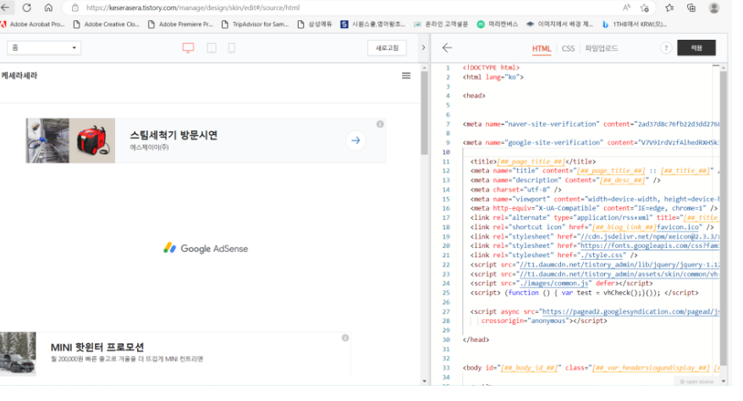The height and width of the screenshot is (401, 743).
Task: Open the 온라인 고객설문 bookmark
Action: pyautogui.click(x=441, y=25)
